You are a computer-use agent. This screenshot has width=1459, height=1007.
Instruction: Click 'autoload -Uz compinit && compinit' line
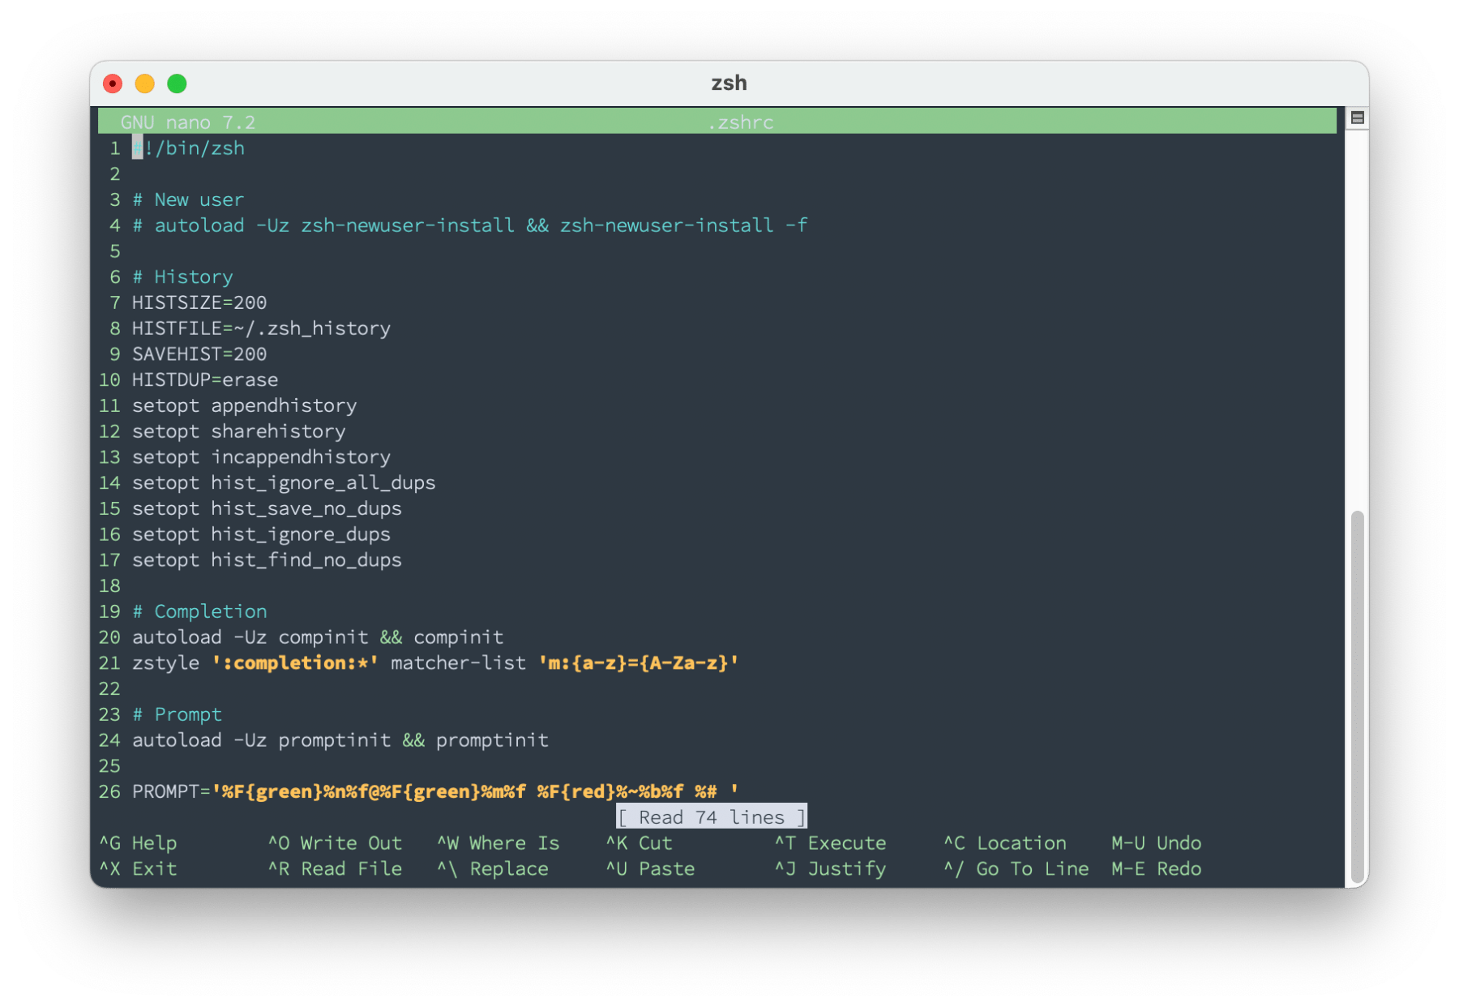[x=318, y=637]
